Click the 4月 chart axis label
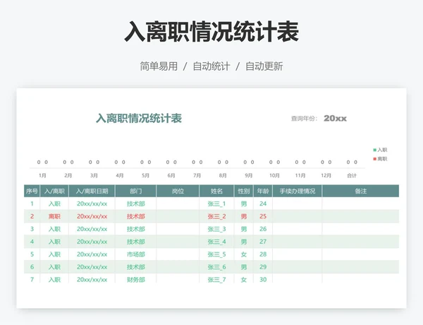The image size is (423, 325). coord(120,175)
